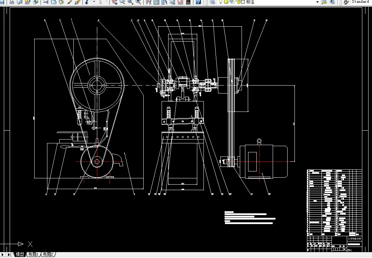Cut selection with the scissors icon
The width and height of the screenshot is (372, 258).
(46, 2)
